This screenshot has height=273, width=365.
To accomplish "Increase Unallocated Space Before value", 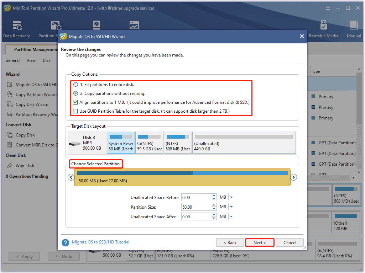I will (x=214, y=196).
